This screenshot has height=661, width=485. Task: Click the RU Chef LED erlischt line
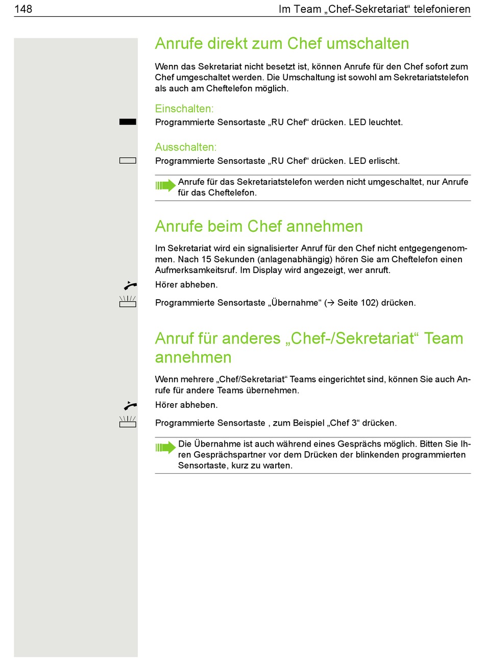click(277, 161)
